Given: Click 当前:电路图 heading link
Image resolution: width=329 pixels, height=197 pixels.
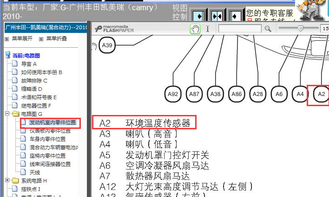Looking at the screenshot, I should coord(26,56).
